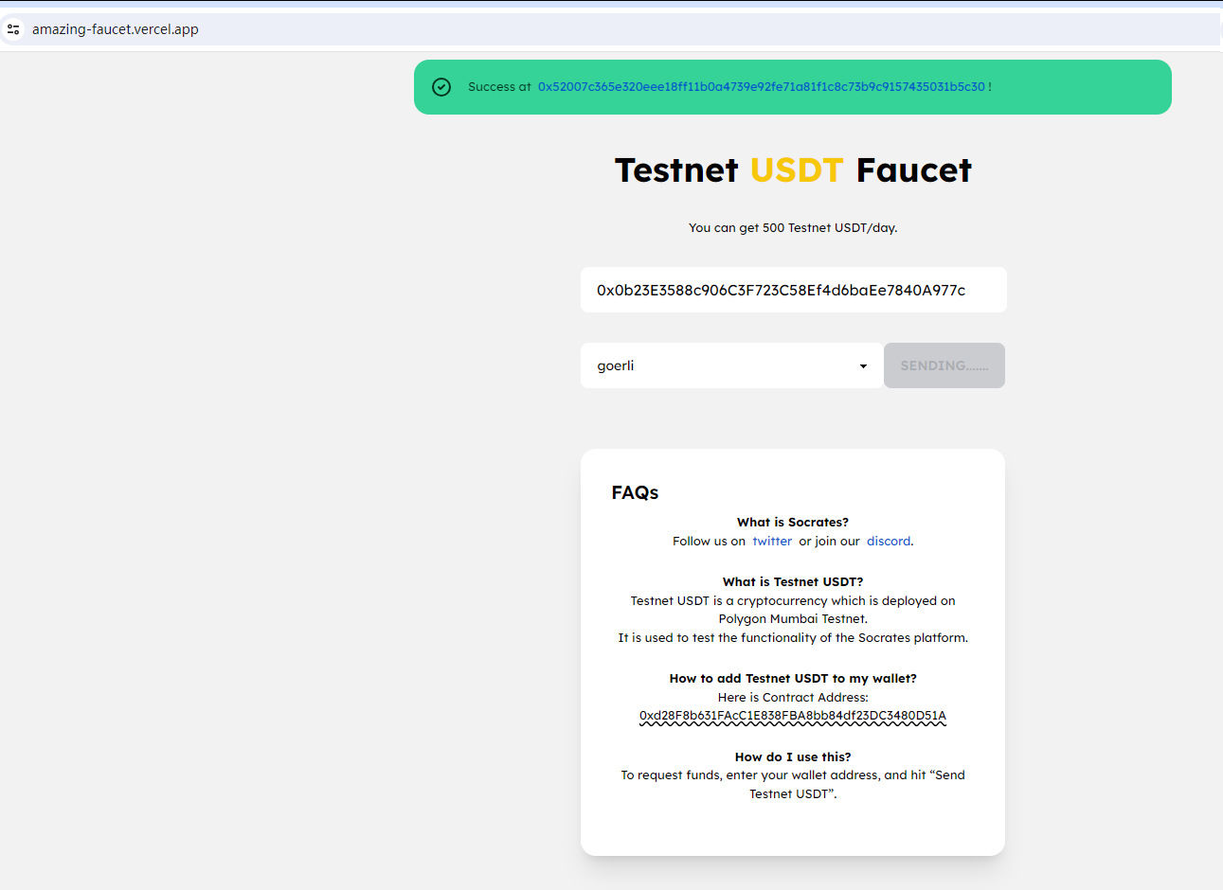Viewport: 1223px width, 890px height.
Task: Open the discord link in FAQs
Action: 888,542
